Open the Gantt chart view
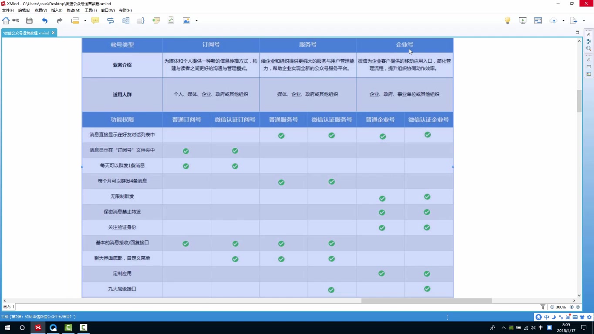Screen dimensions: 594x334 coord(538,20)
